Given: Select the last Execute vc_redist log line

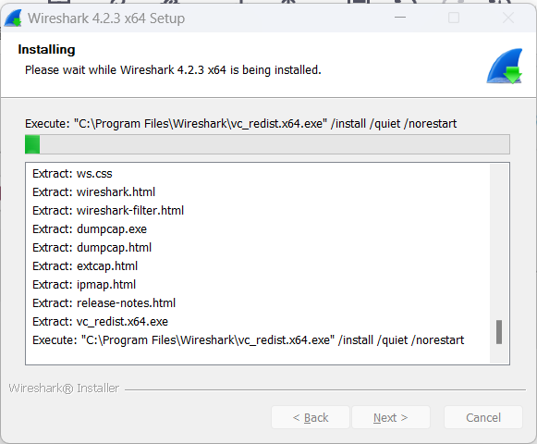Looking at the screenshot, I should click(249, 340).
